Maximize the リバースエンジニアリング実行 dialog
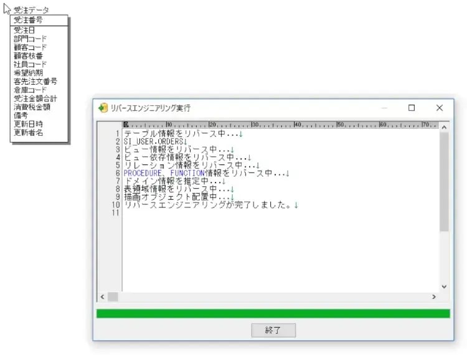467x355 pixels. coord(411,108)
